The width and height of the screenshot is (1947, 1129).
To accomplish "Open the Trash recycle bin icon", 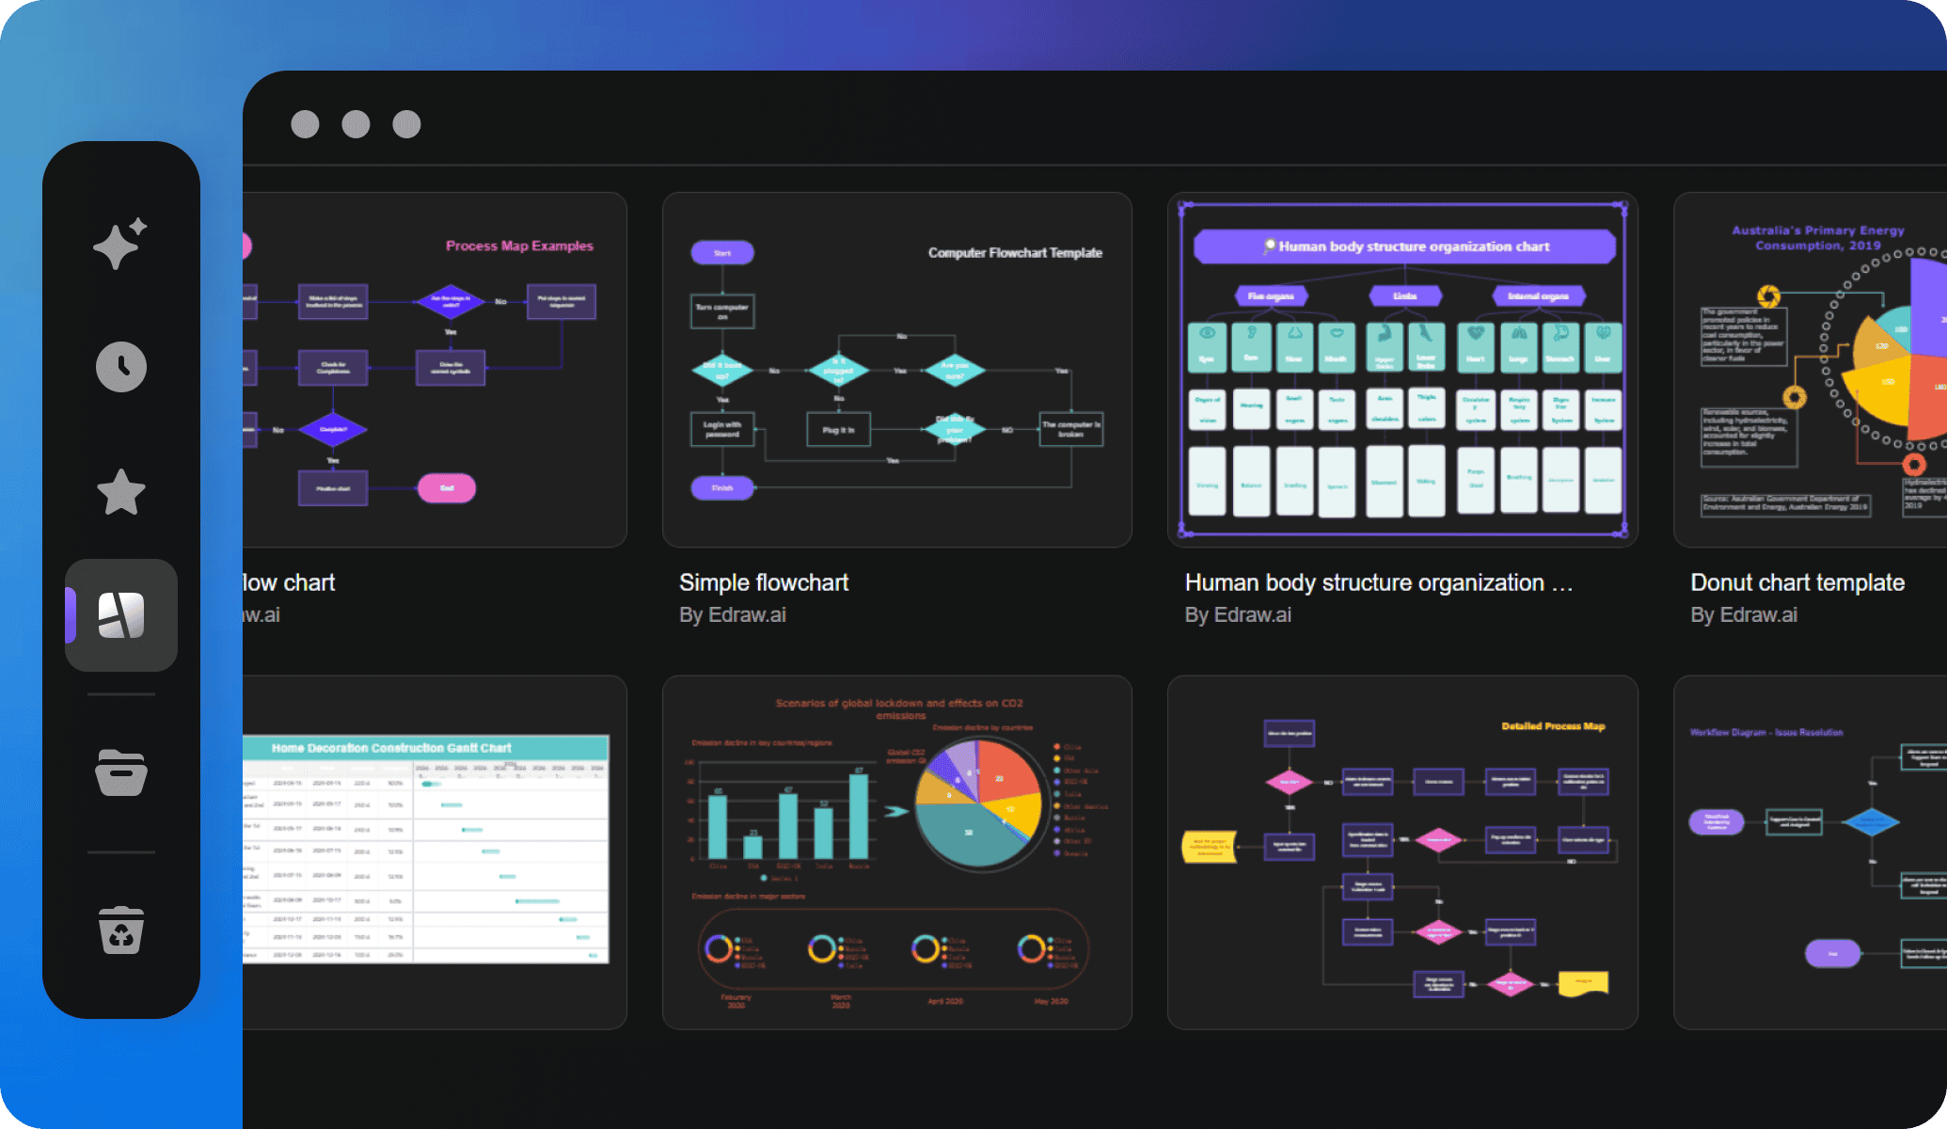I will [121, 930].
